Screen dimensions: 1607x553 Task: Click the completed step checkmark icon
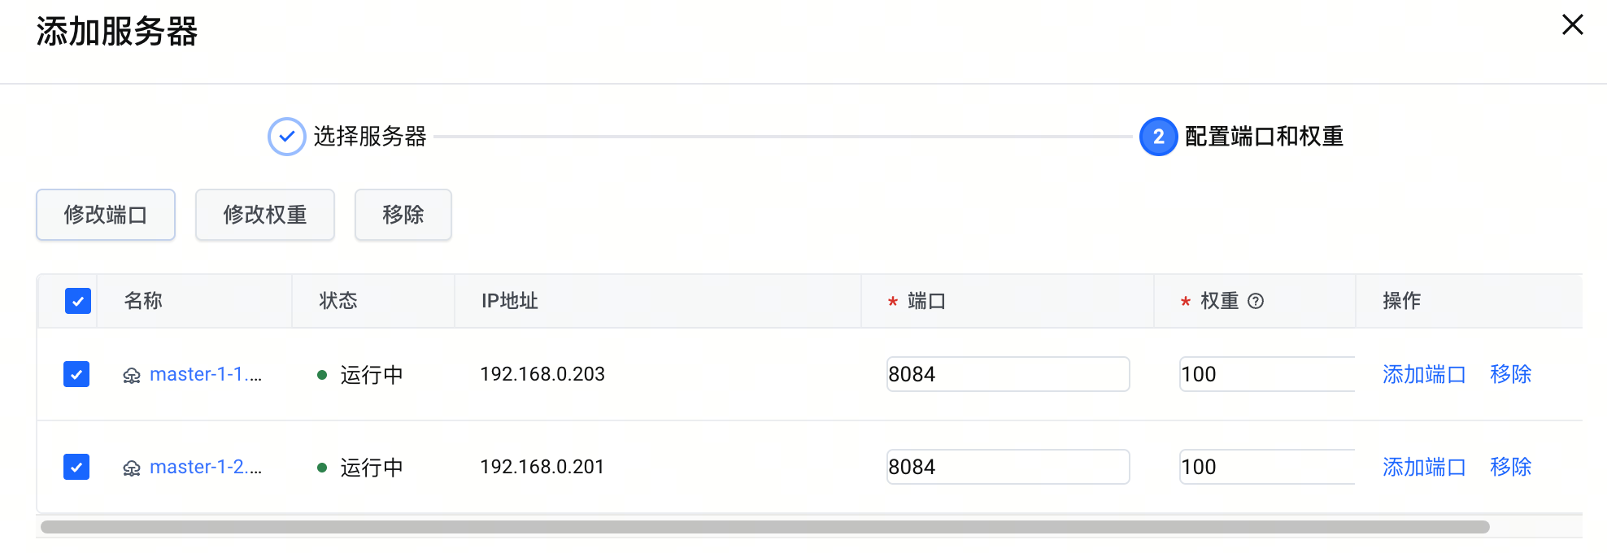pos(286,137)
